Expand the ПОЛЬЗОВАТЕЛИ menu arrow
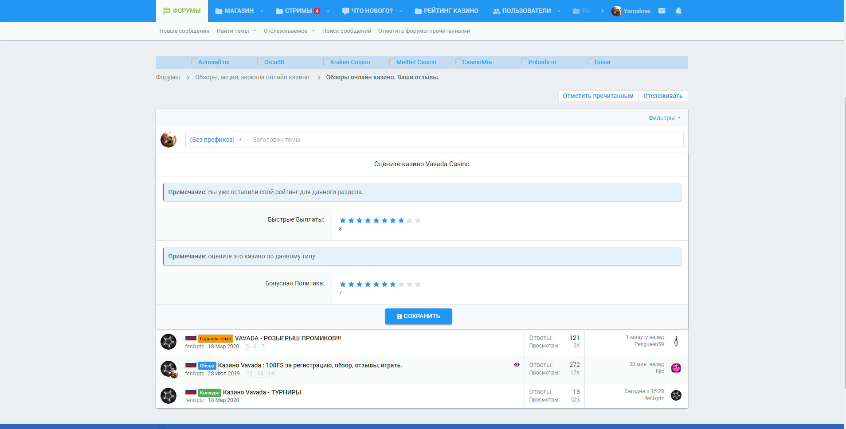The image size is (846, 429). pyautogui.click(x=559, y=11)
